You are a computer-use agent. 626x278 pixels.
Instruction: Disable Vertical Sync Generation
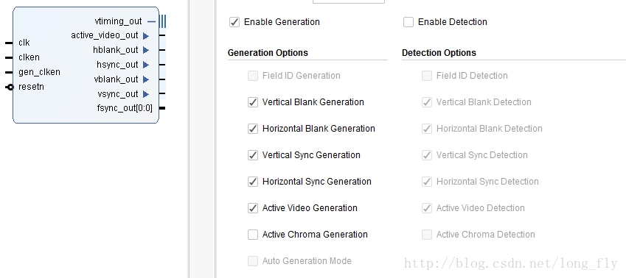click(253, 155)
